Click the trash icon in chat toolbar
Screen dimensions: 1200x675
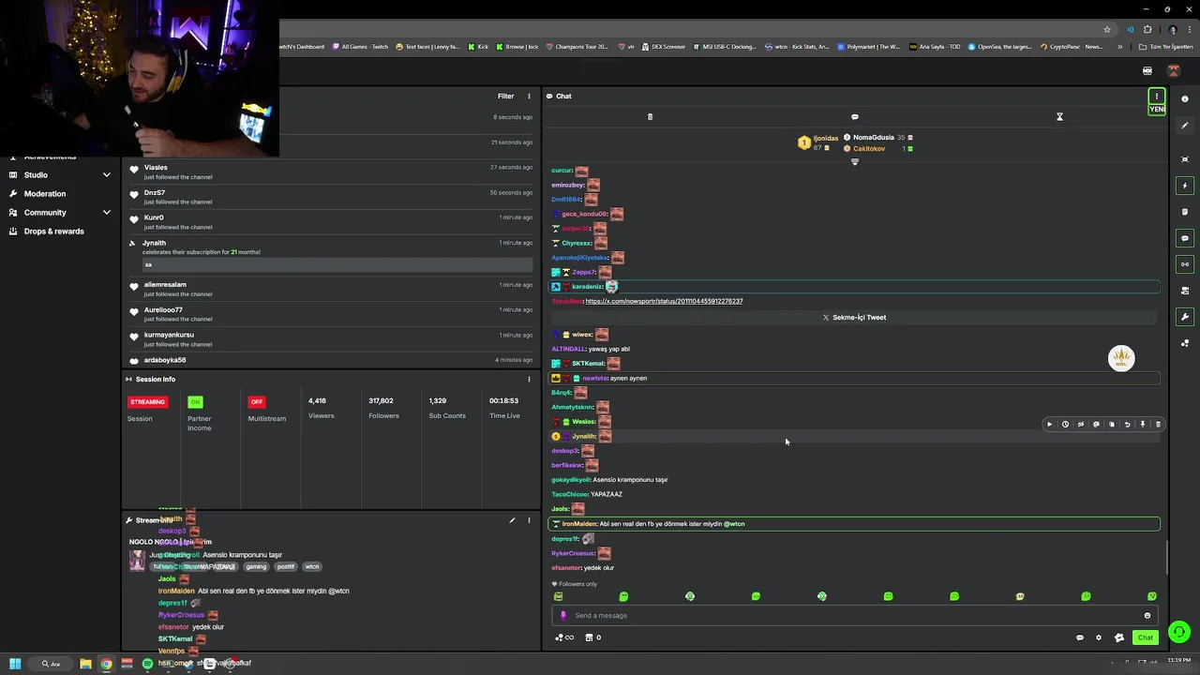650,117
